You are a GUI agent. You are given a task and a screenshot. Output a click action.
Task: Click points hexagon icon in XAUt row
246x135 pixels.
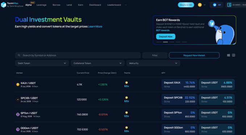click(126, 83)
